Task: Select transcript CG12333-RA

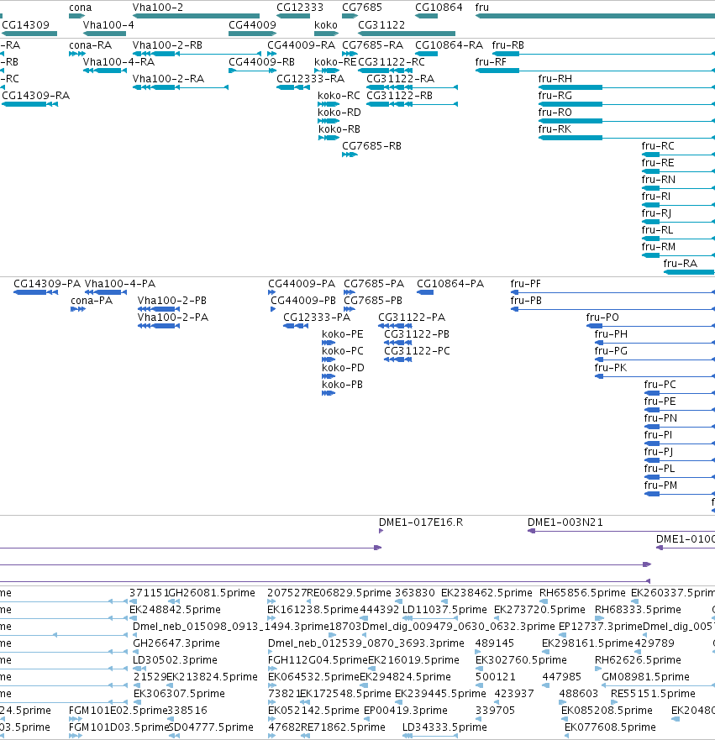Action: [x=293, y=87]
